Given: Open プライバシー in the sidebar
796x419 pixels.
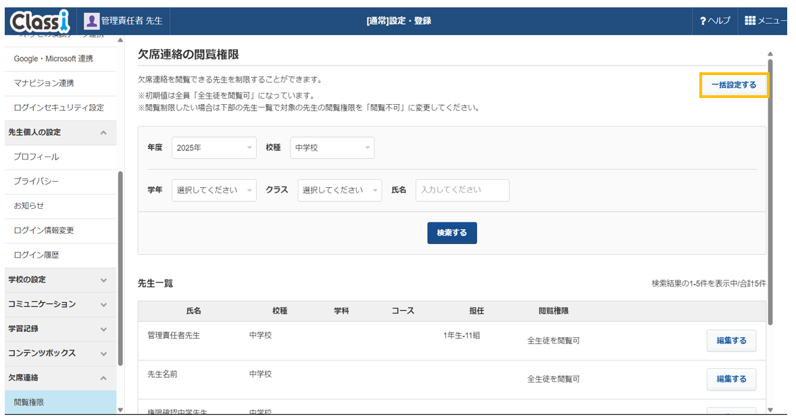Looking at the screenshot, I should pos(60,181).
